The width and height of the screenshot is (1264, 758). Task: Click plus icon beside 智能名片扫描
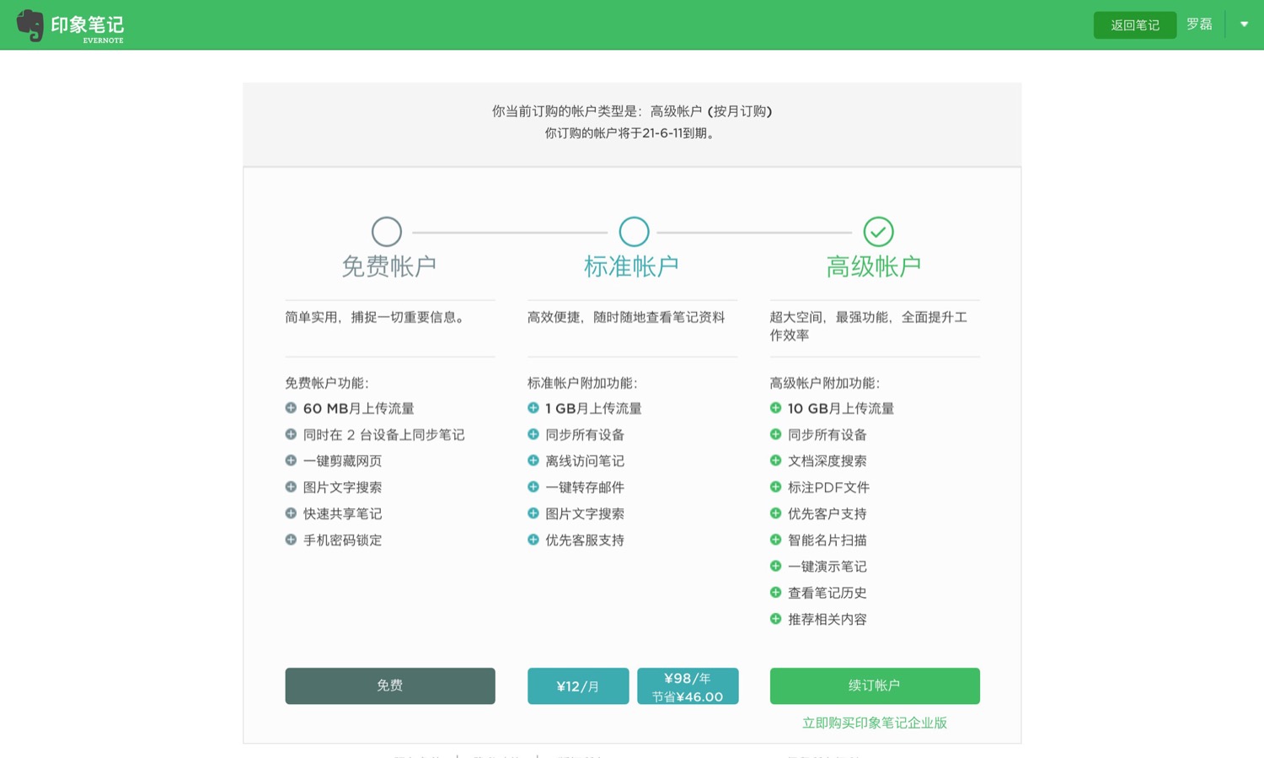[775, 540]
